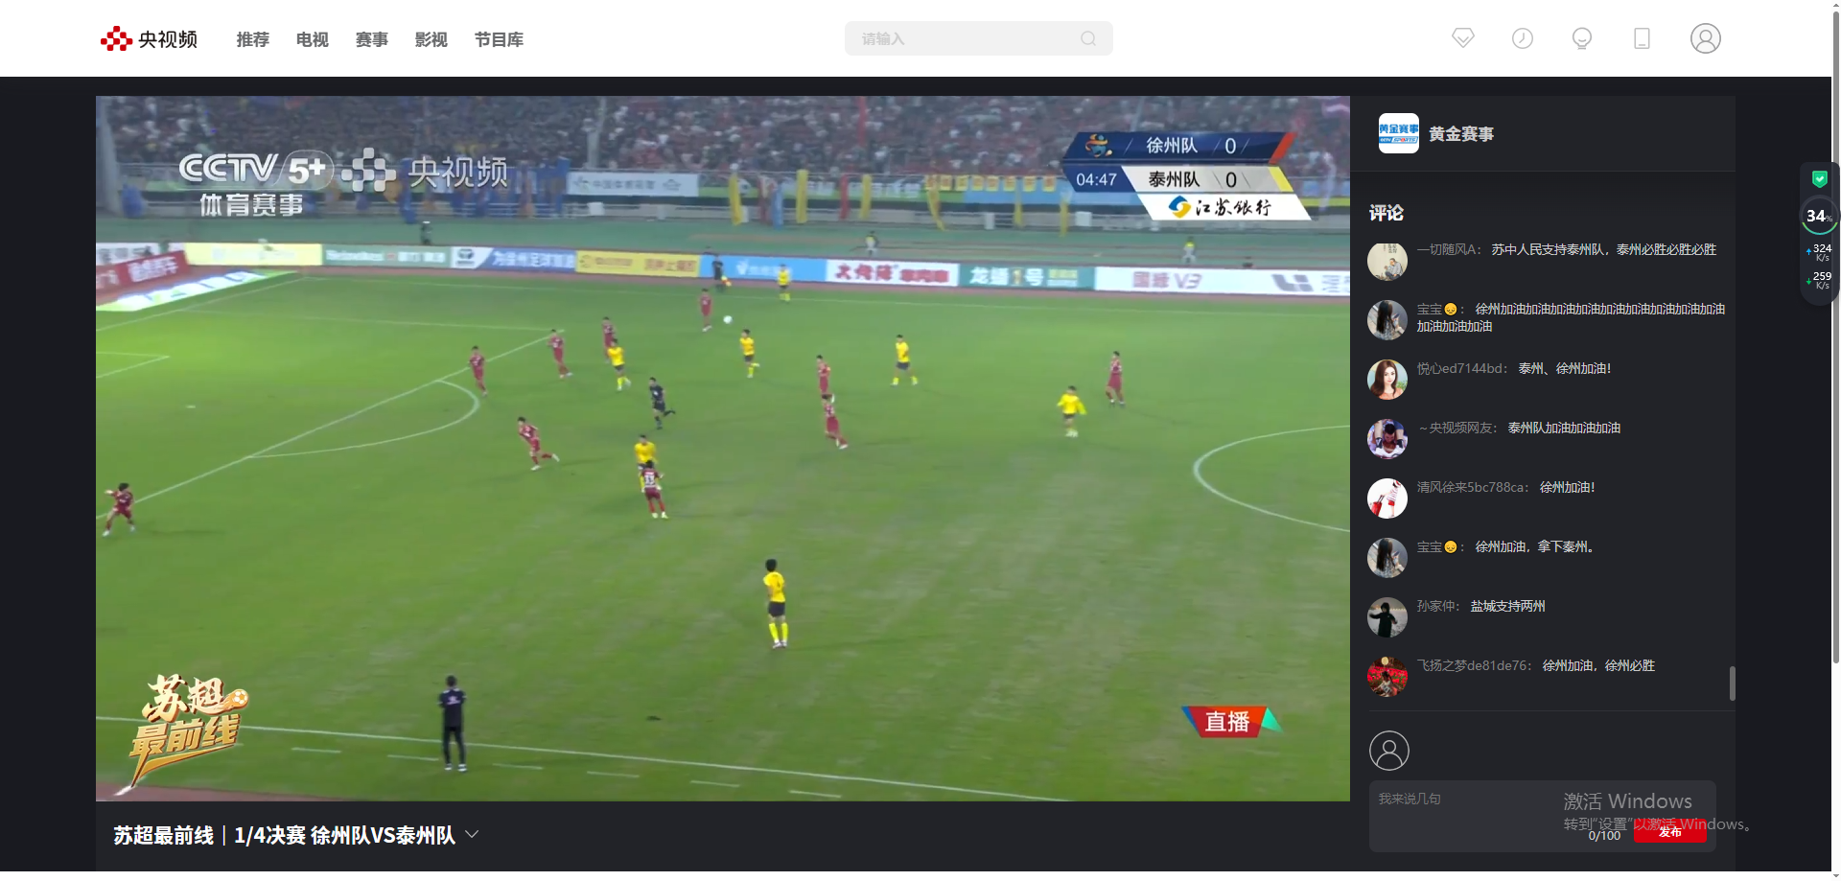Screen dimensions: 1841x881
Task: Click the 央视频 logo
Action: click(x=149, y=39)
